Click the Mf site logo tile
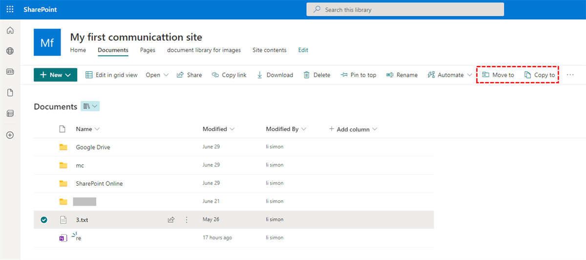 (x=47, y=43)
